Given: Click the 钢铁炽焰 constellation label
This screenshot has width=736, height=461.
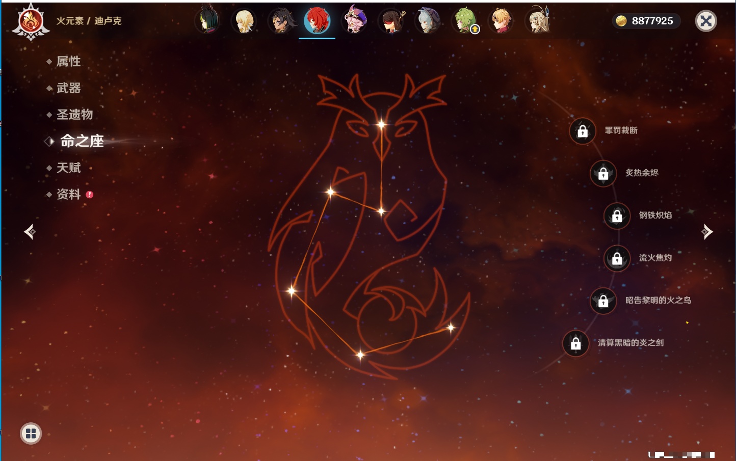Looking at the screenshot, I should (655, 215).
